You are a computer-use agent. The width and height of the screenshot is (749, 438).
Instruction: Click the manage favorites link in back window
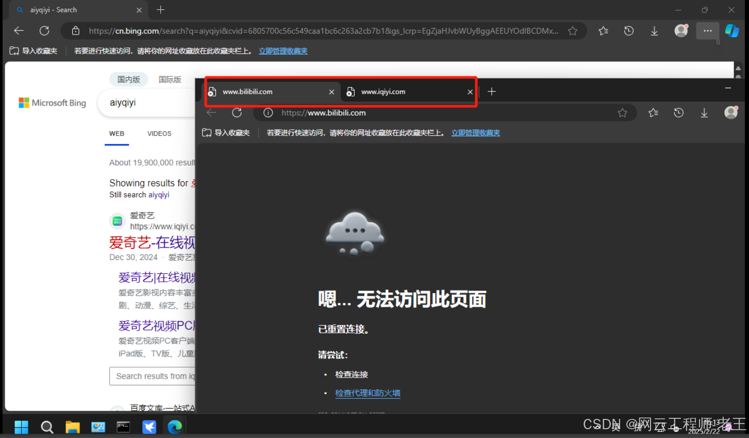tap(283, 51)
